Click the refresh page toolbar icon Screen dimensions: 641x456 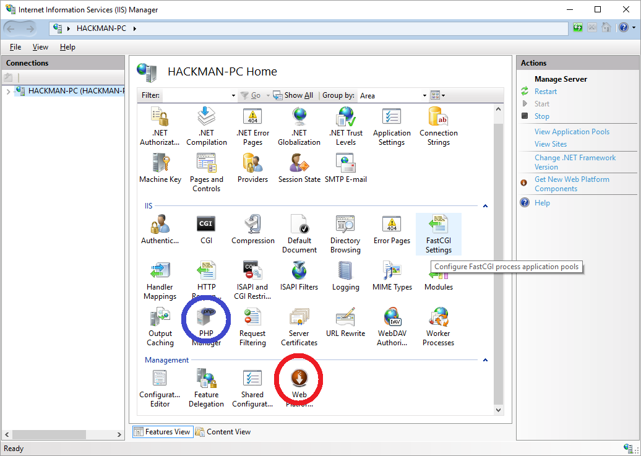[578, 28]
